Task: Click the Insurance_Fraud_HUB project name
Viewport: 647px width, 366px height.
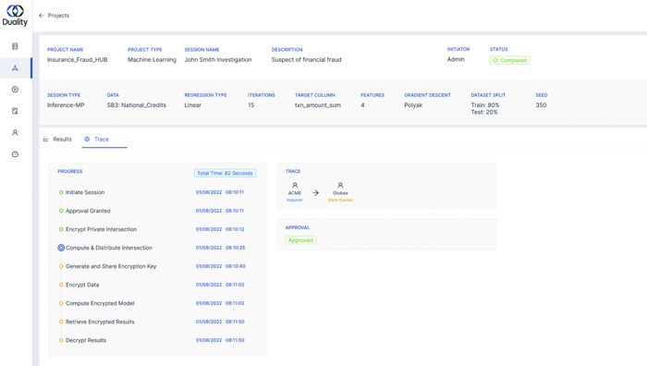Action: [77, 59]
